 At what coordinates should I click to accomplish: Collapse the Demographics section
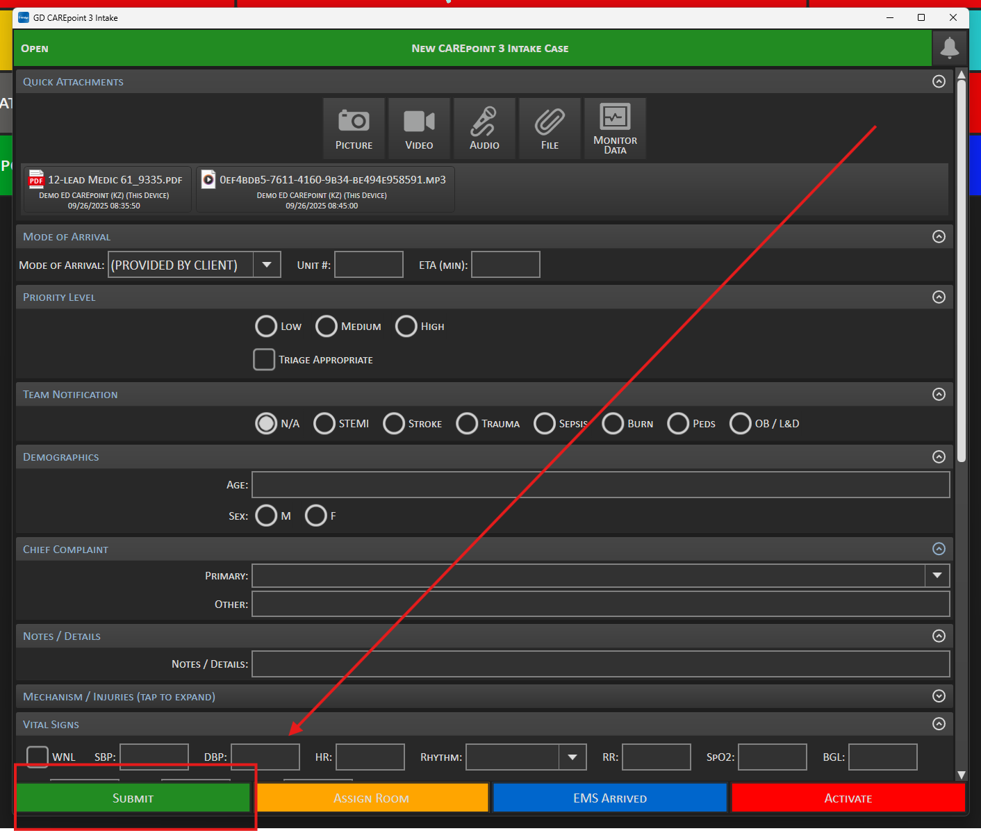(x=939, y=456)
